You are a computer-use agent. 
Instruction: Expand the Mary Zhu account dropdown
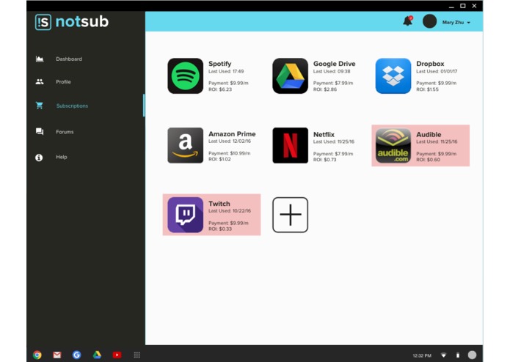(468, 23)
